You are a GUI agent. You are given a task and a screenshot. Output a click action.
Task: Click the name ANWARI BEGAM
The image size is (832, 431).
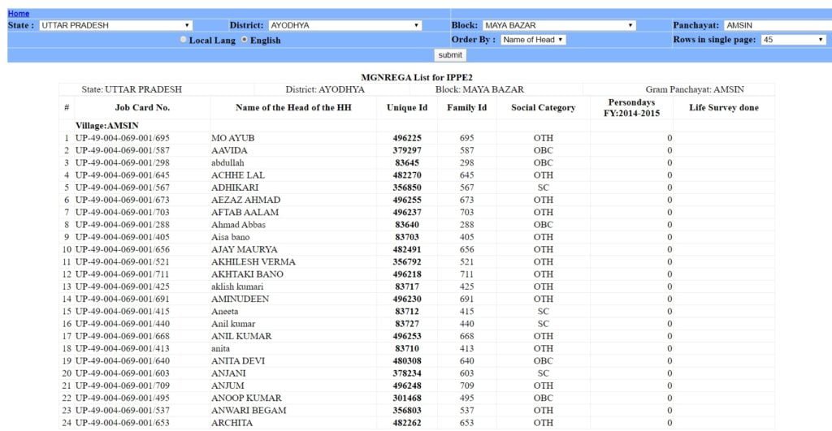249,411
